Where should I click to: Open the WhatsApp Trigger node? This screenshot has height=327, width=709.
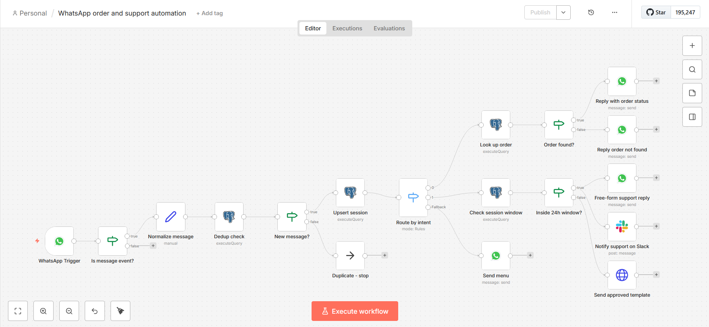point(59,241)
